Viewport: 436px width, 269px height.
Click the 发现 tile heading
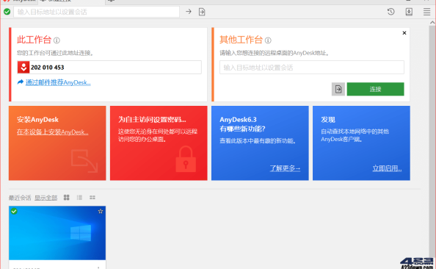328,120
